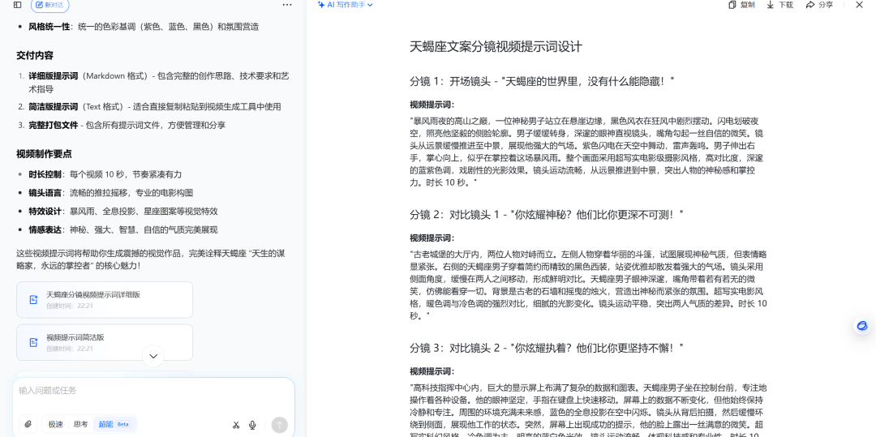
Task: Open the three-dot more options menu
Action: click(287, 5)
